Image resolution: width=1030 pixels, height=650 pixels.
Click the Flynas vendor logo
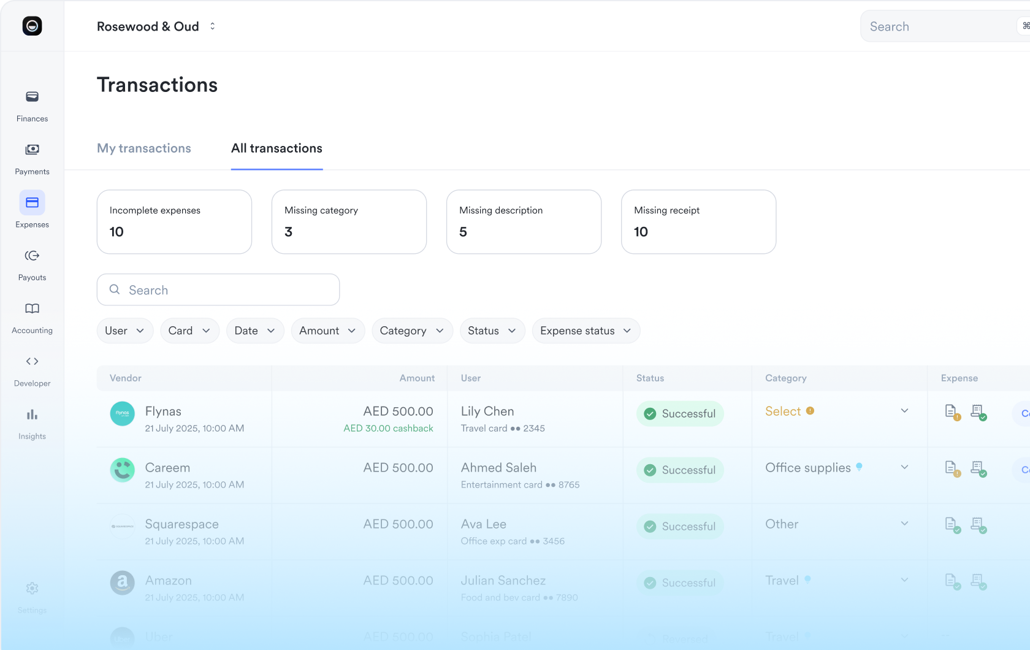(x=122, y=413)
